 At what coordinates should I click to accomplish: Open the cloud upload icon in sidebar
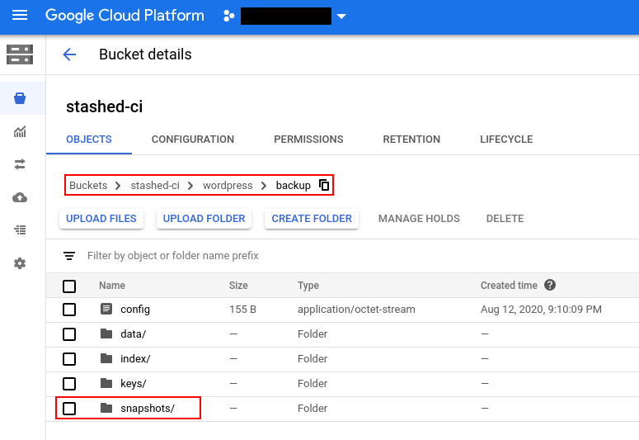(20, 197)
